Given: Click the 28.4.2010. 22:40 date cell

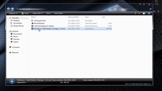Looking at the screenshot, I should pos(74,29).
